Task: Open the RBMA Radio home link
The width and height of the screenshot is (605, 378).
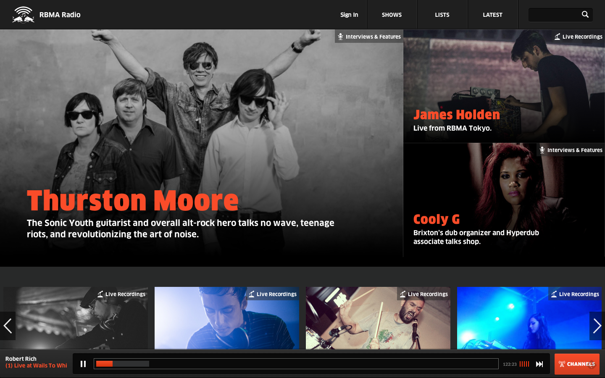Action: (60, 15)
